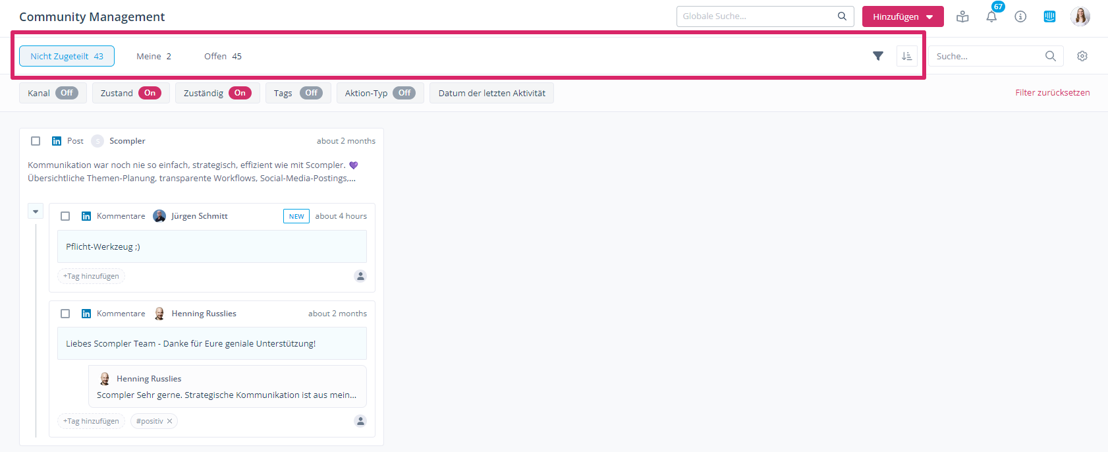This screenshot has height=452, width=1108.
Task: Click the info circle icon in header
Action: point(1020,16)
